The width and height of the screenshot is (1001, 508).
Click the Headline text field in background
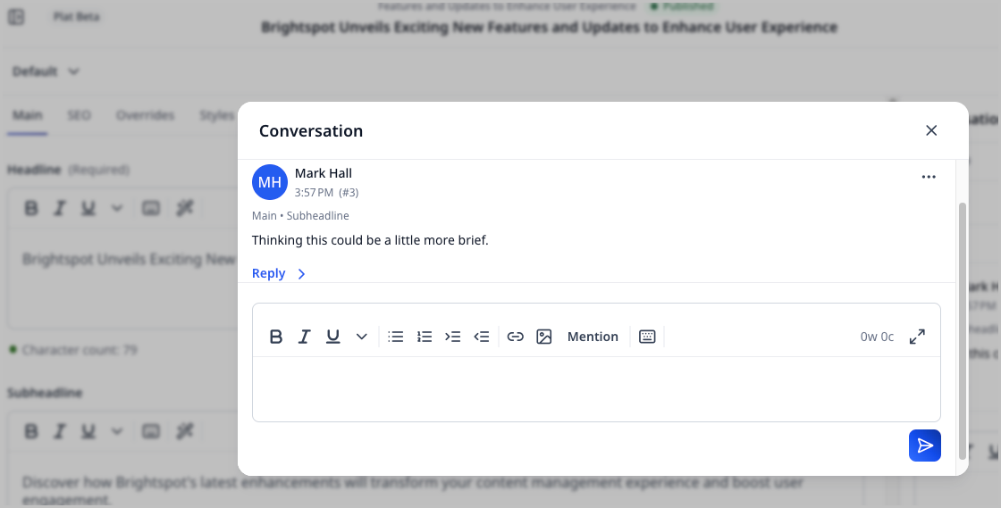[x=128, y=260]
